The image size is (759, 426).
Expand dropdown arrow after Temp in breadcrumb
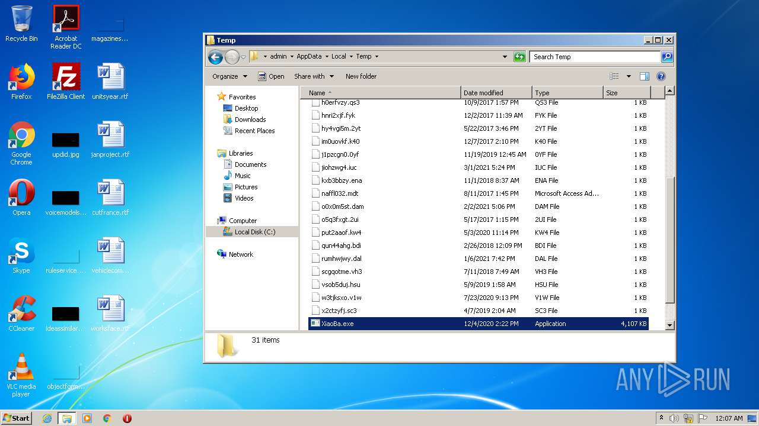(377, 57)
